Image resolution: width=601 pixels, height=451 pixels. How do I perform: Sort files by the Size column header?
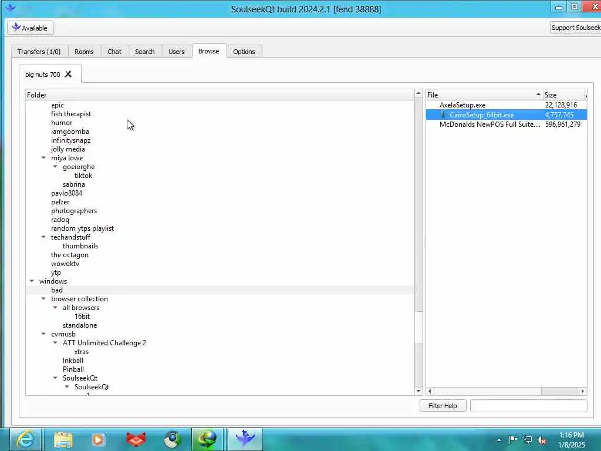tap(564, 95)
